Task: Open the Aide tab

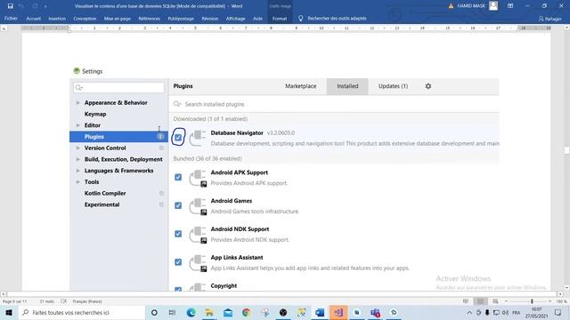Action: [x=257, y=18]
